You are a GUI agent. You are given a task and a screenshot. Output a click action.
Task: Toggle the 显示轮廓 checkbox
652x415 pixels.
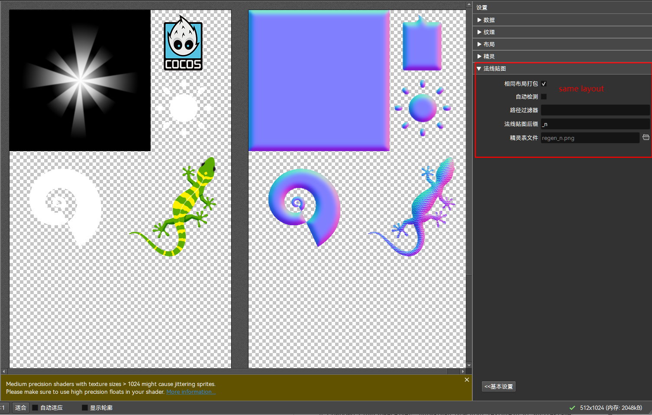click(x=85, y=408)
